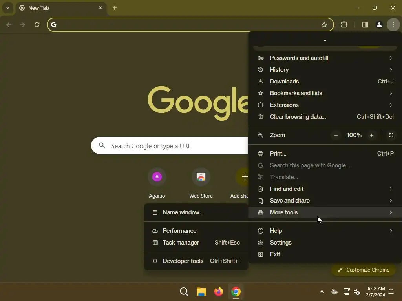Open Chrome three-dot menu button
402x301 pixels.
pyautogui.click(x=393, y=25)
